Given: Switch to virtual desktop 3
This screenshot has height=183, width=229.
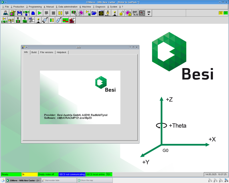Looking at the screenshot, I should coord(221,180).
